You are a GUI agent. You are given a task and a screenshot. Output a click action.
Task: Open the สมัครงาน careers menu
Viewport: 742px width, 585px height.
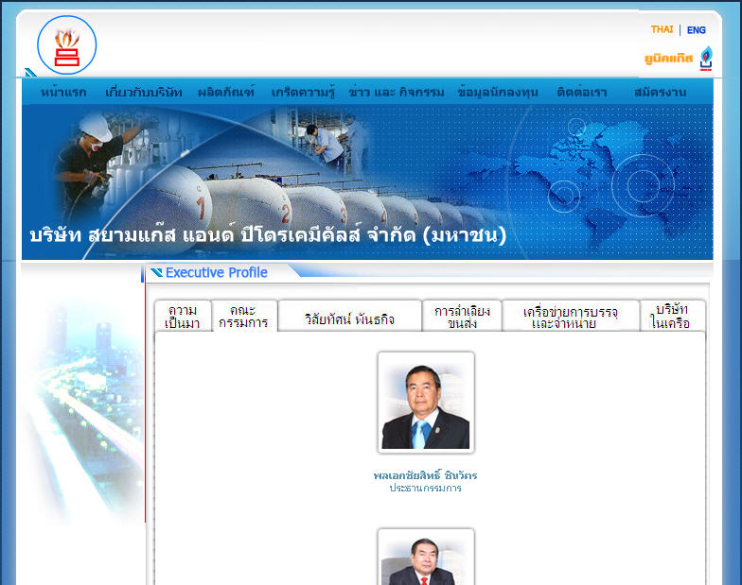coord(661,93)
